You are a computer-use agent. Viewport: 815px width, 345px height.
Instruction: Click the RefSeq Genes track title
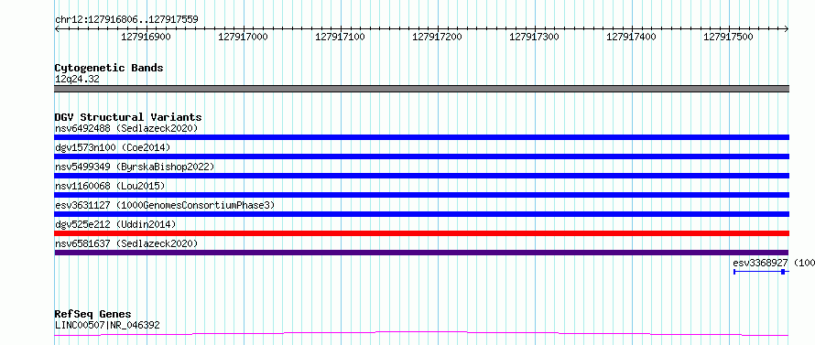92,315
